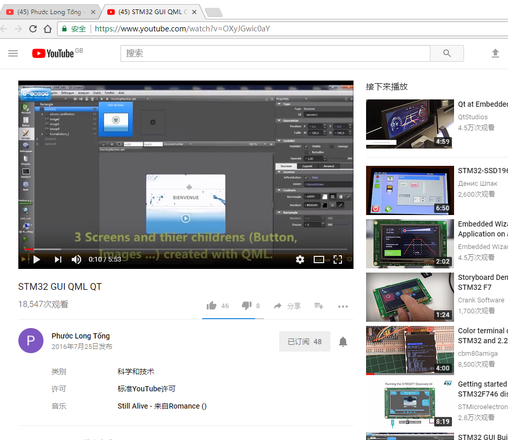The height and width of the screenshot is (440, 508).
Task: Open Storyboard Demo STM32 F7 thumbnail
Action: (x=410, y=297)
